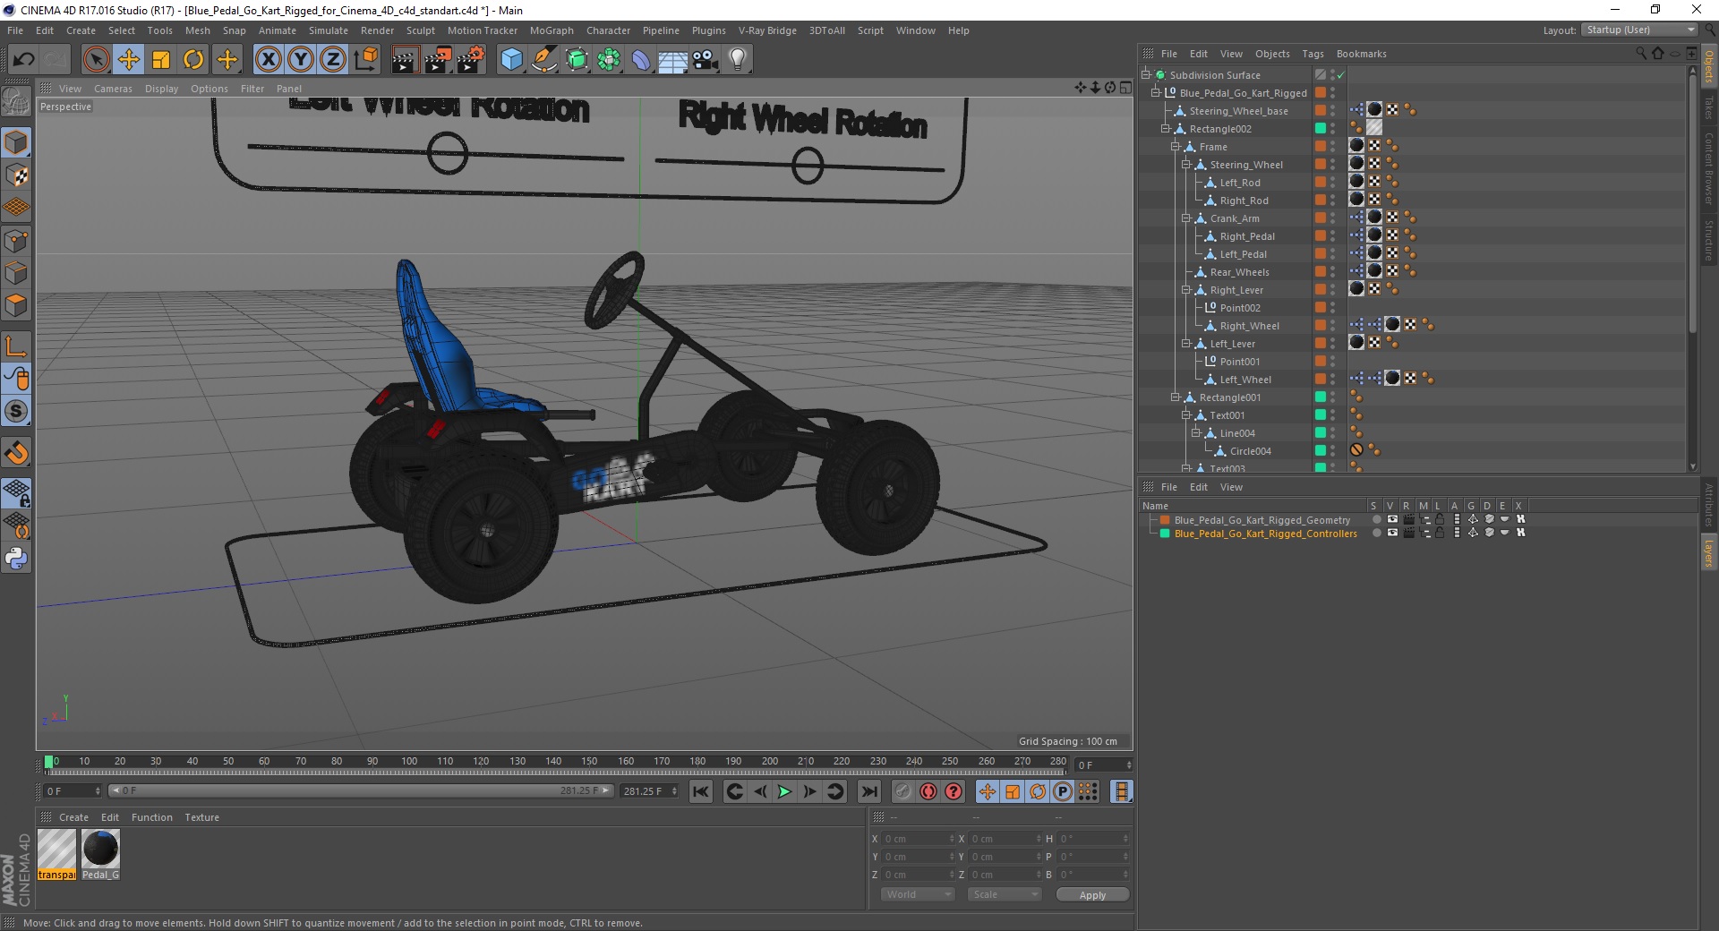This screenshot has height=931, width=1719.
Task: Collapse the Frame hierarchy node
Action: 1176,147
